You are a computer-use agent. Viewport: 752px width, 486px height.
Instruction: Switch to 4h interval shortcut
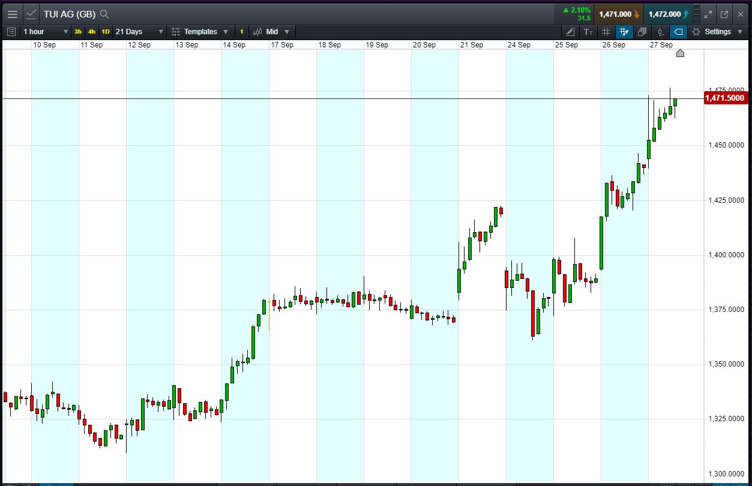[x=92, y=31]
